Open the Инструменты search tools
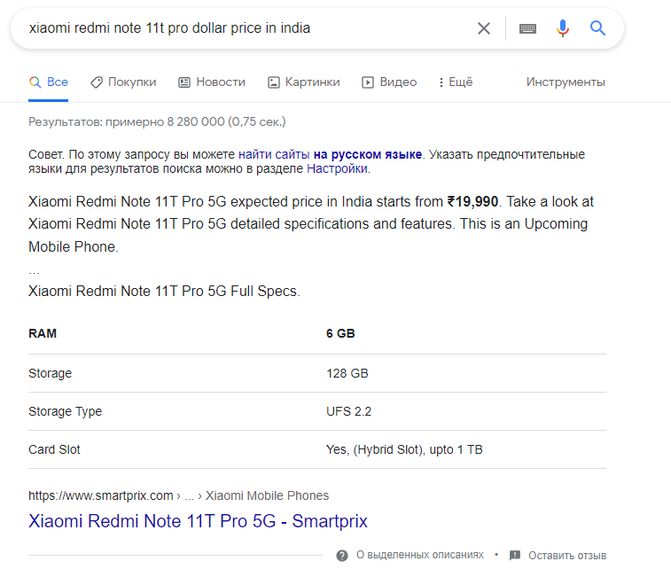The width and height of the screenshot is (671, 569). [566, 82]
